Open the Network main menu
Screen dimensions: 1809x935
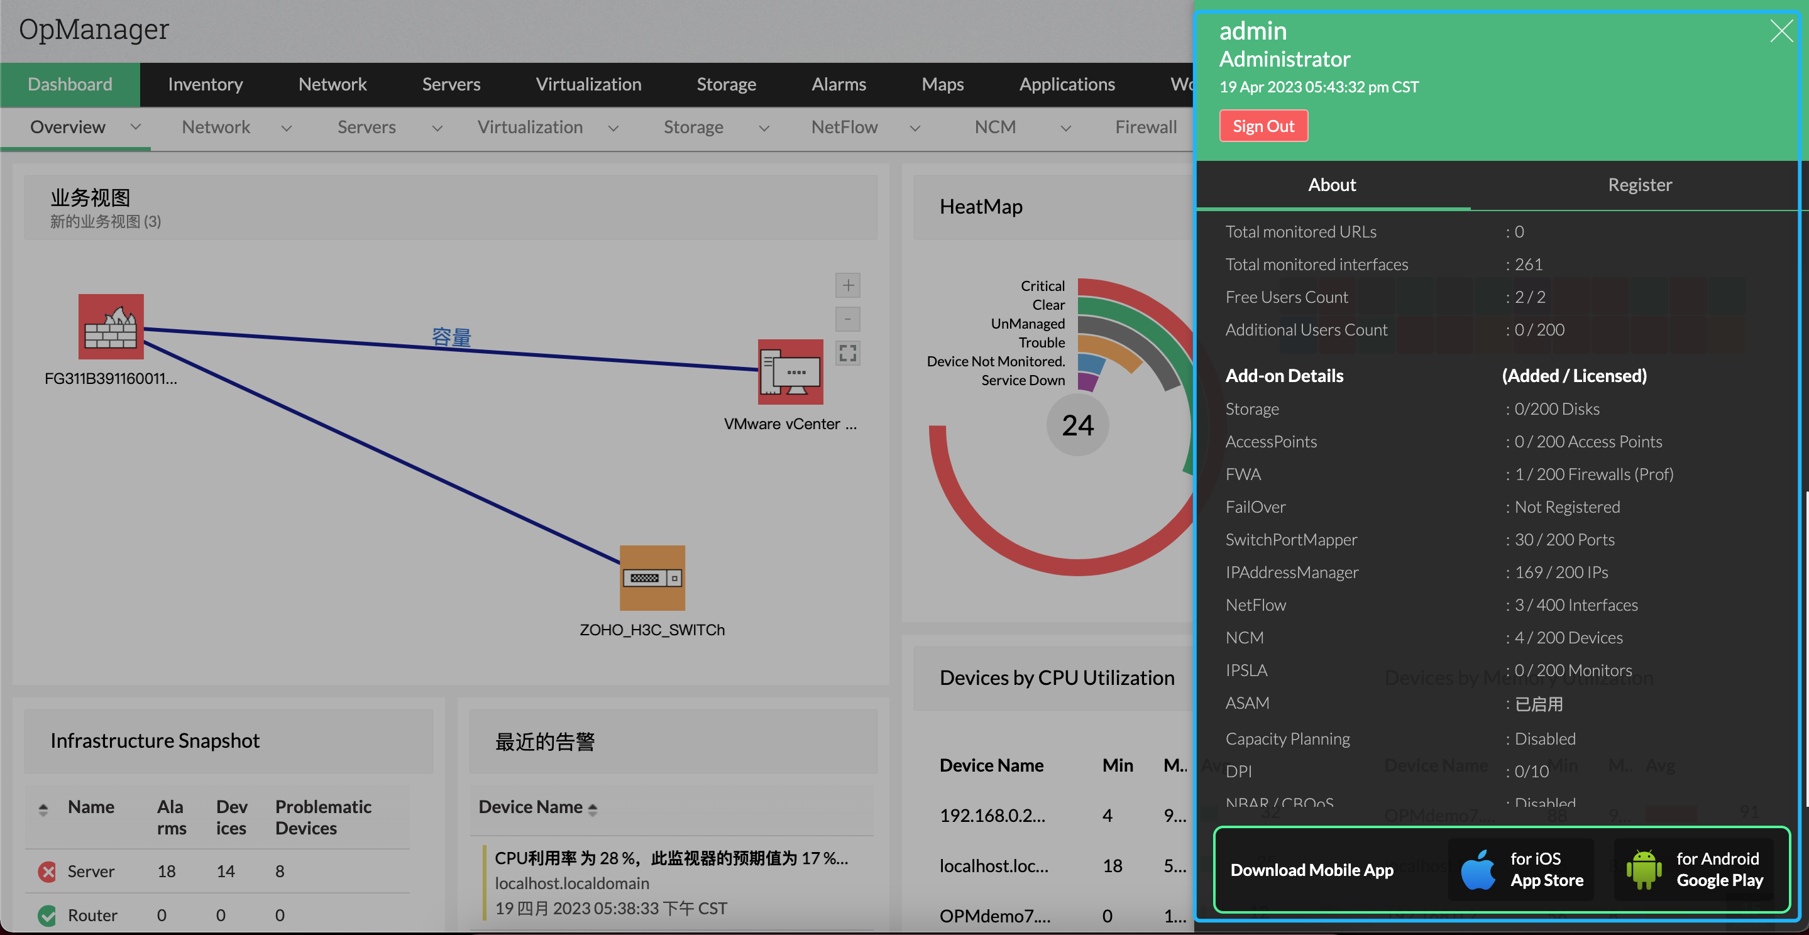[x=332, y=84]
